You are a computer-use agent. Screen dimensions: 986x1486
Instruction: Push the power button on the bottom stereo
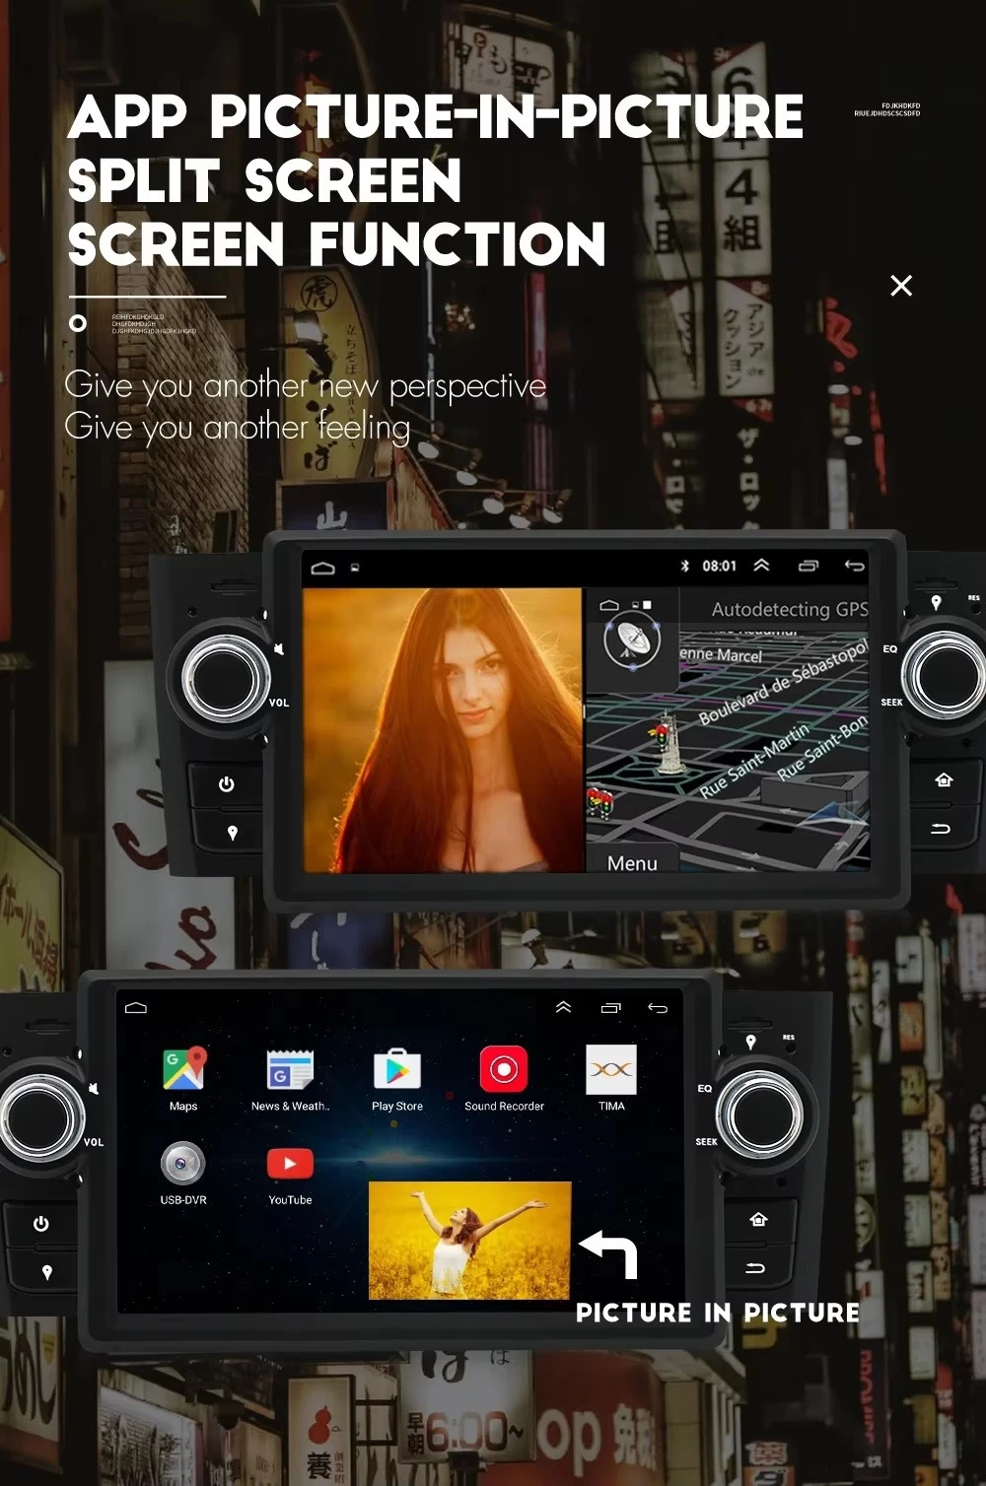(x=41, y=1224)
